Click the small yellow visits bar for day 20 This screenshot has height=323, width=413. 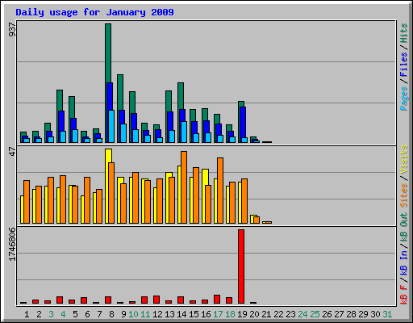point(252,218)
